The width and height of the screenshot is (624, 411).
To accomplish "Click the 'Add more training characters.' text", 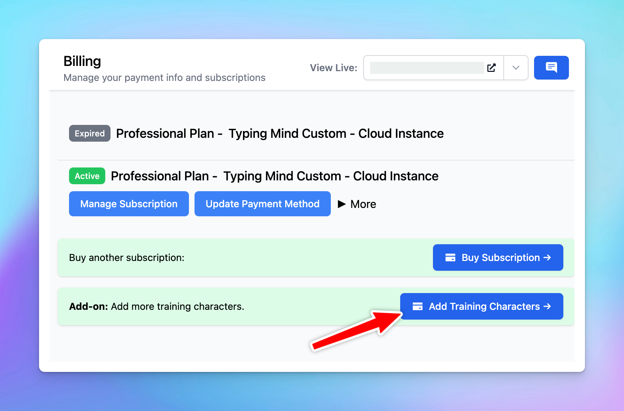I will coord(177,306).
